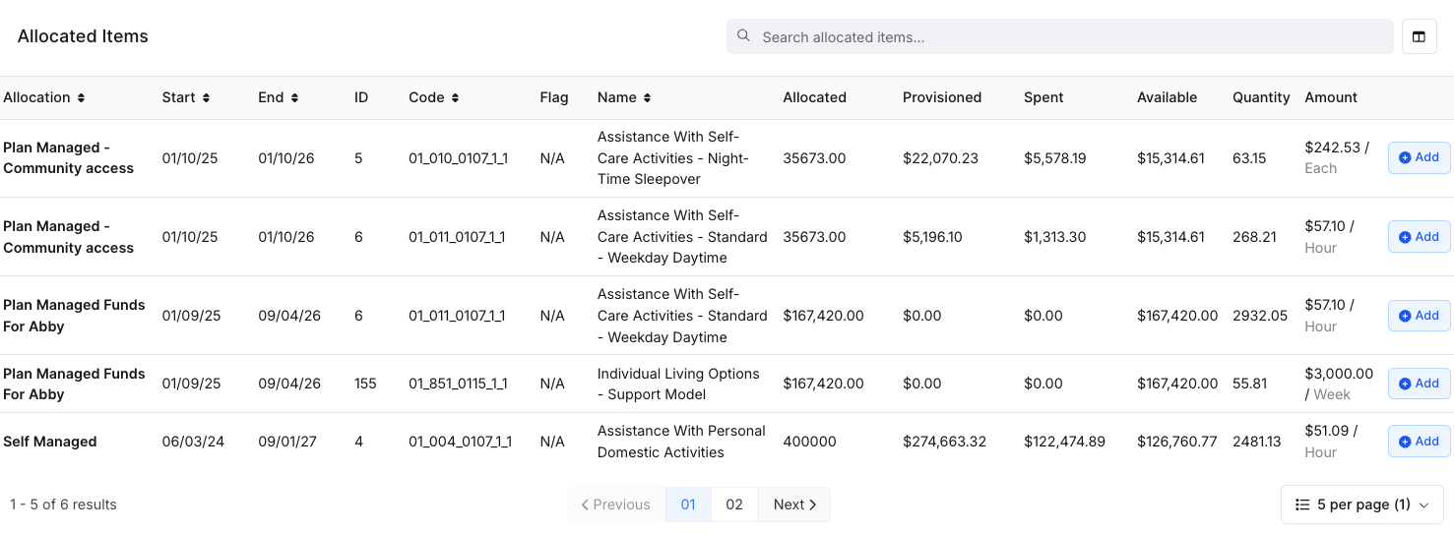Click the Flag column header
The image size is (1454, 533).
554,97
